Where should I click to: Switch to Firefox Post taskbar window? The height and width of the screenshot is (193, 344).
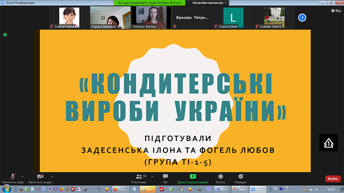[120, 189]
